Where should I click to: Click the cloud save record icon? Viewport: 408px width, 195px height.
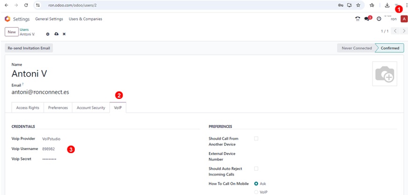point(56,34)
